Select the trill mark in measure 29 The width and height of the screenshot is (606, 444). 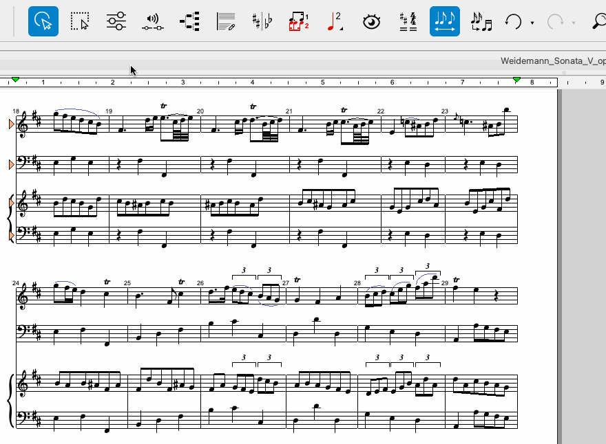click(456, 280)
